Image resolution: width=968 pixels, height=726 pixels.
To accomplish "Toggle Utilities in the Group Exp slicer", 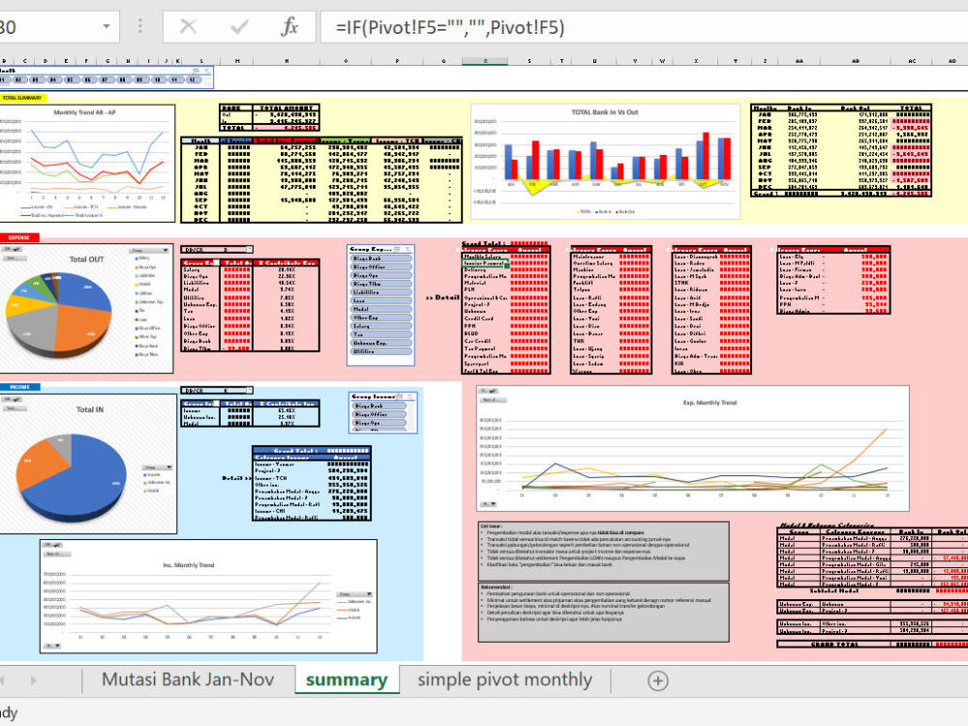I will [380, 351].
